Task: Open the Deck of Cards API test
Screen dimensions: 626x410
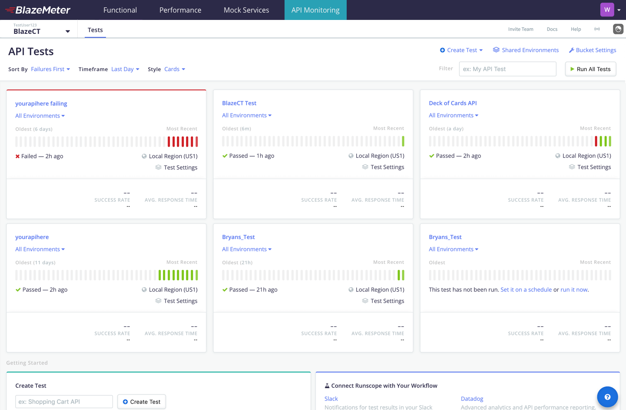Action: (x=453, y=103)
